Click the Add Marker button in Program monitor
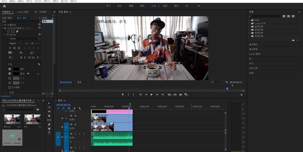 123,95
